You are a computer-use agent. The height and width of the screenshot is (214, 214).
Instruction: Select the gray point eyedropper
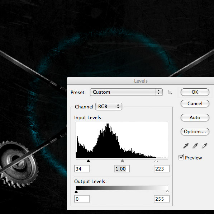tap(195, 146)
